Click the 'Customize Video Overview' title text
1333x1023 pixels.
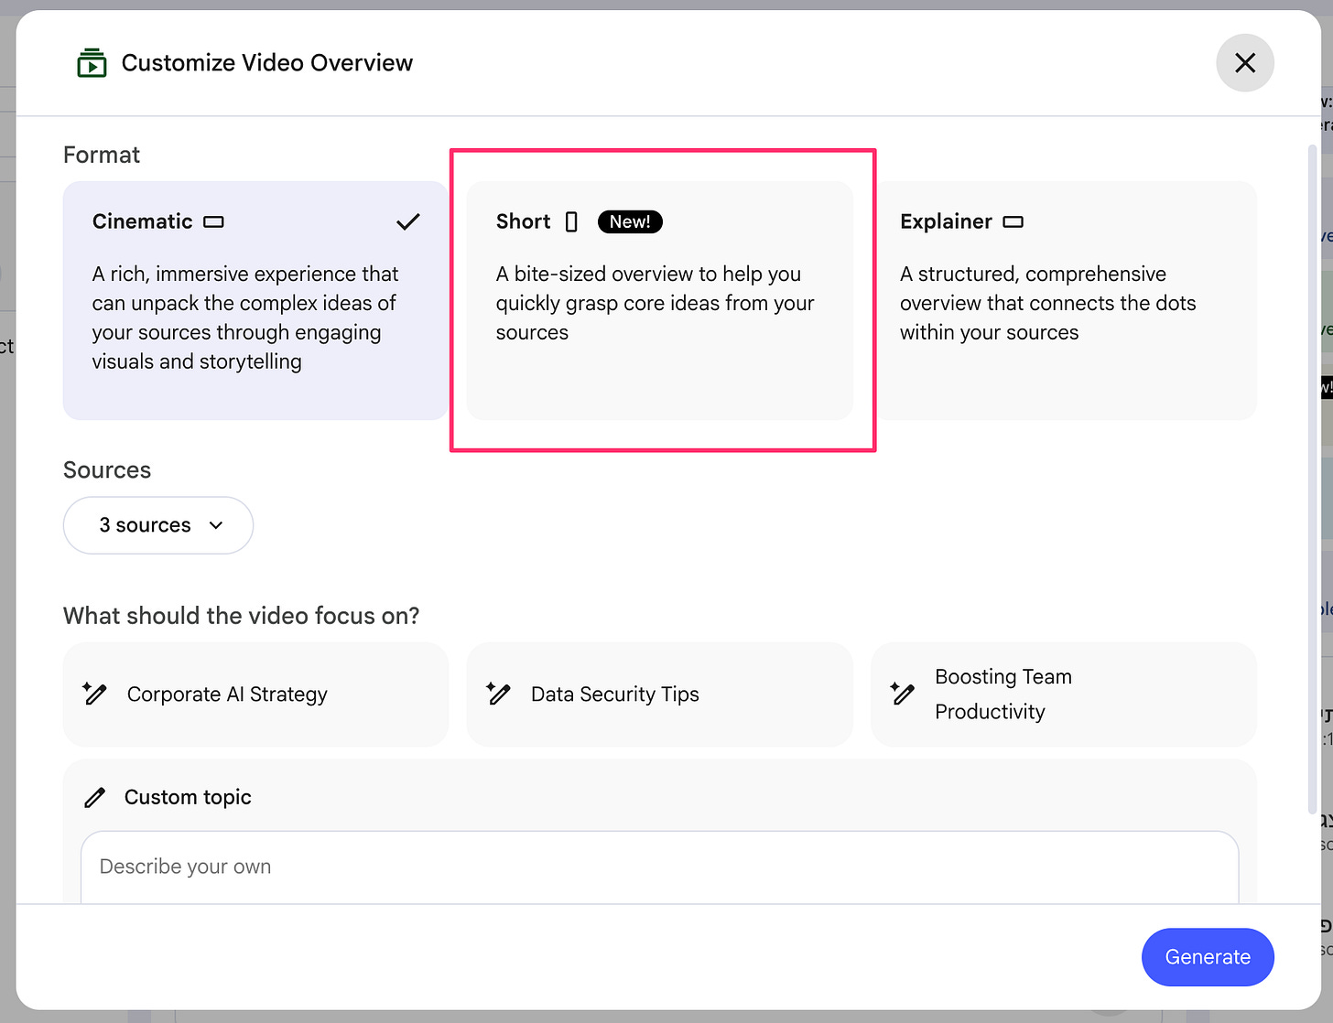(x=267, y=63)
